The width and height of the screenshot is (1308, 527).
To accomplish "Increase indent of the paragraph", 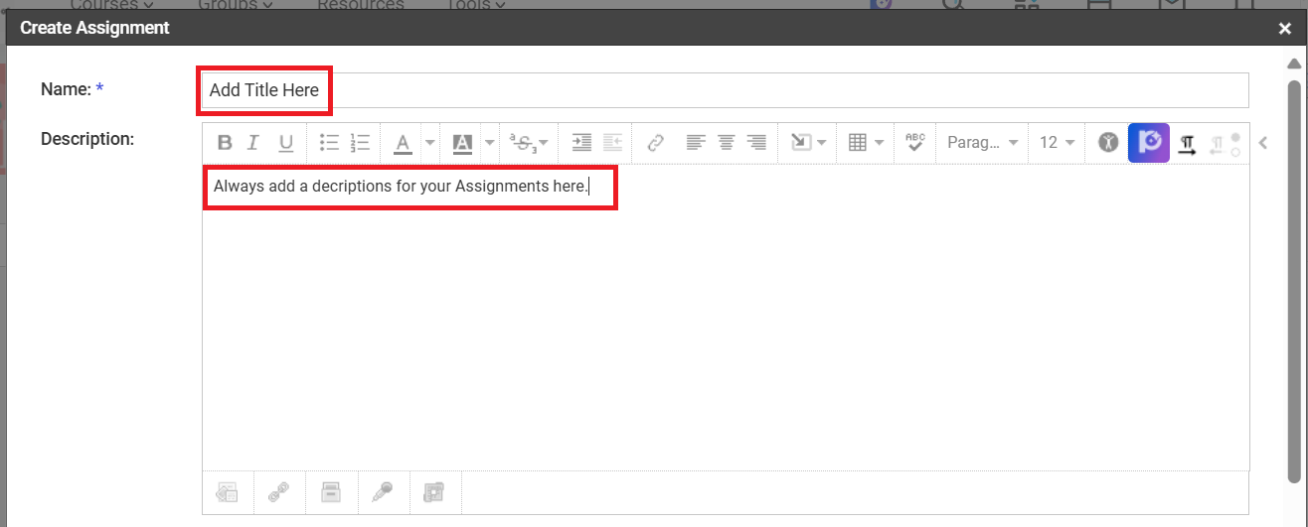I will click(582, 143).
